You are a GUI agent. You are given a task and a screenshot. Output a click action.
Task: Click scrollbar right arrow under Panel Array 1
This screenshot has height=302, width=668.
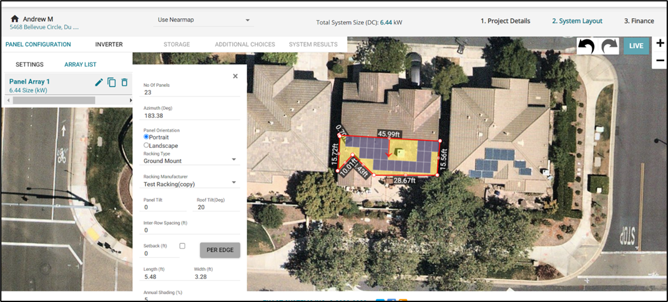130,100
